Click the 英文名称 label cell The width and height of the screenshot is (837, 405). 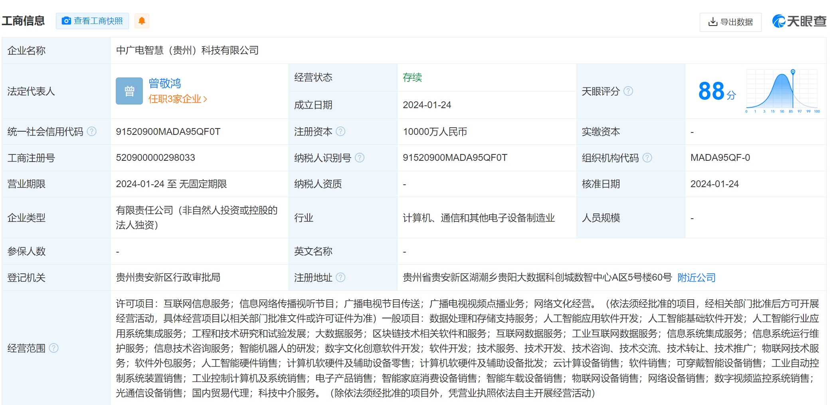pyautogui.click(x=343, y=251)
